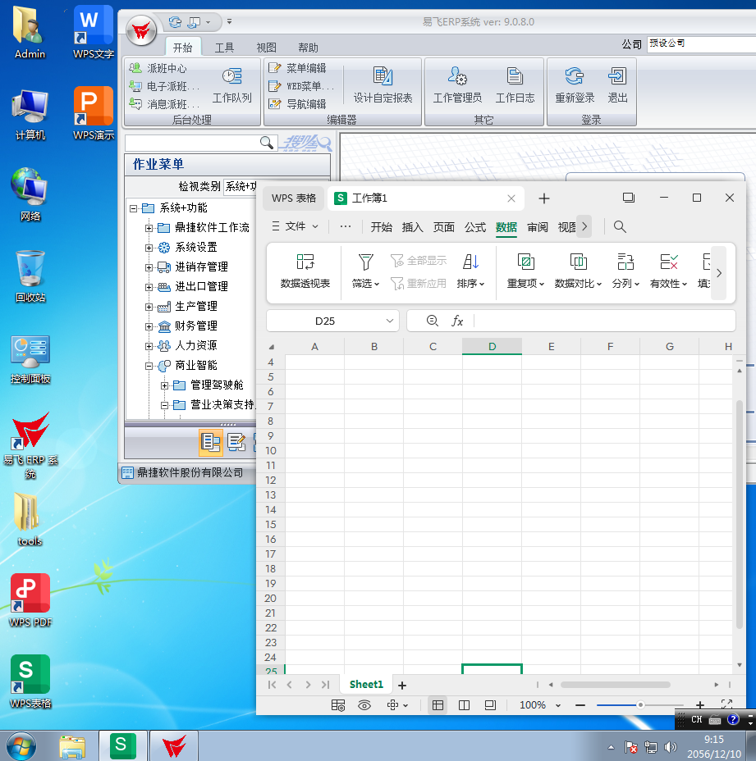Click the formula bar input field
The width and height of the screenshot is (756, 761).
coord(603,321)
